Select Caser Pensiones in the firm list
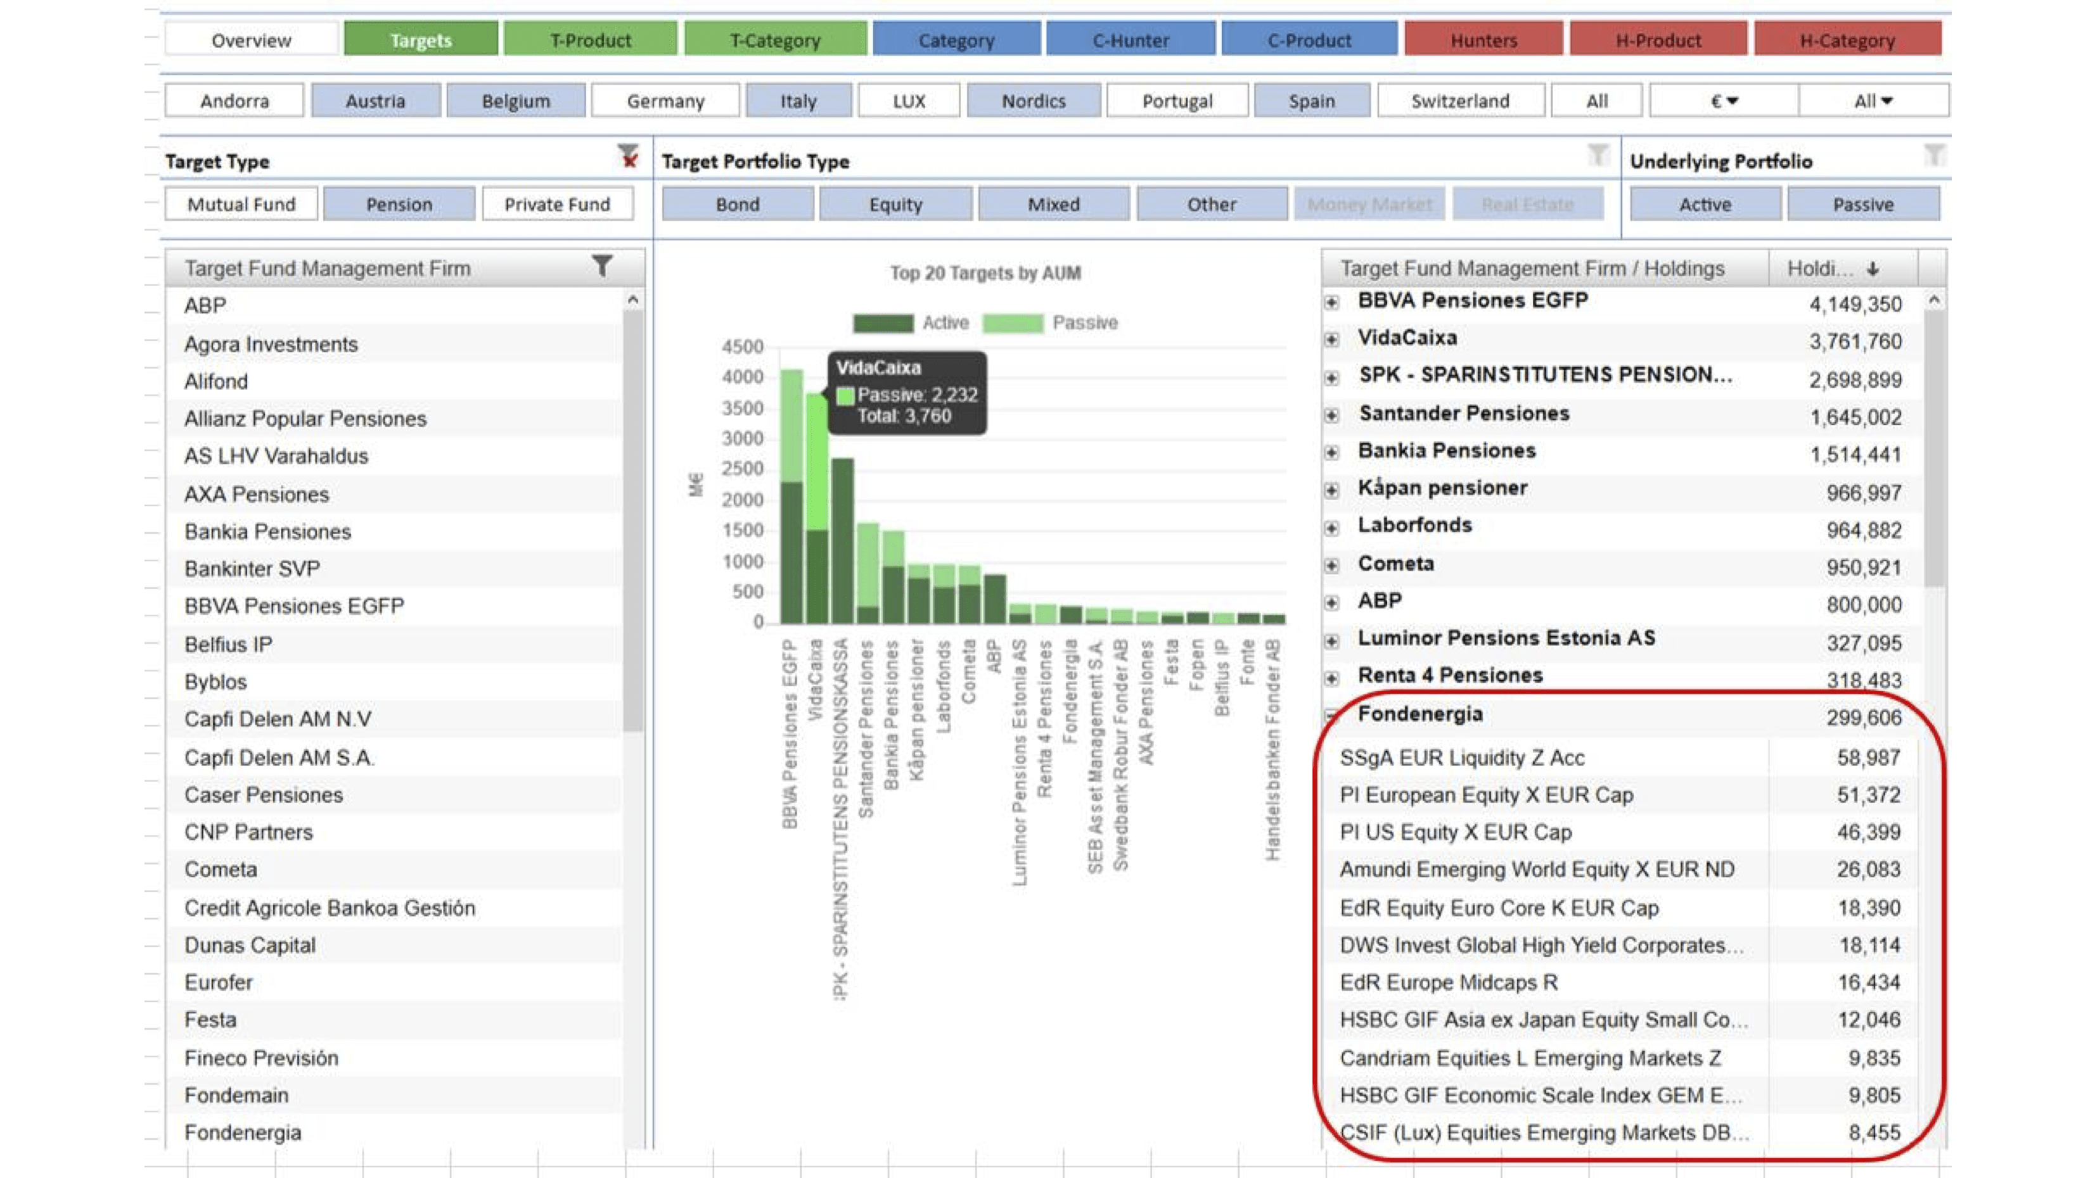Viewport: 2095px width, 1178px height. coord(394,795)
